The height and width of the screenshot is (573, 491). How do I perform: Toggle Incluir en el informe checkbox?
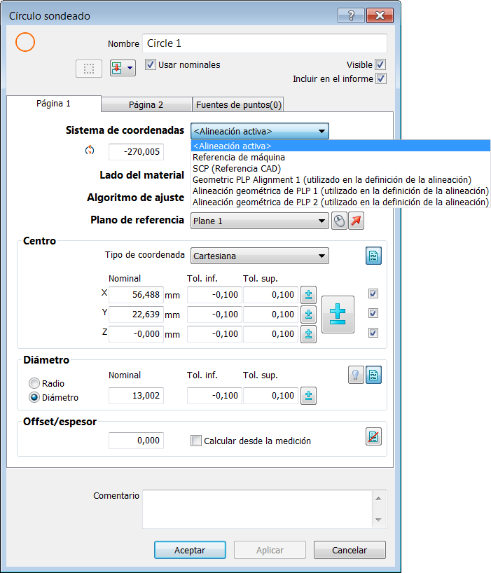[381, 78]
